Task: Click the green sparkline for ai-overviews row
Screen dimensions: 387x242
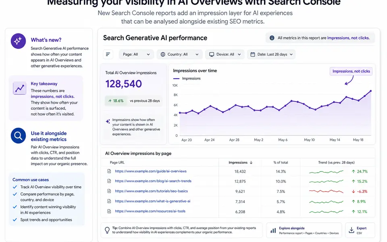Action: point(326,172)
